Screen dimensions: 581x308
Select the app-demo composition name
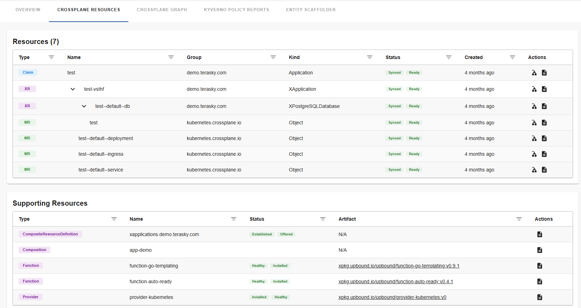click(x=141, y=250)
